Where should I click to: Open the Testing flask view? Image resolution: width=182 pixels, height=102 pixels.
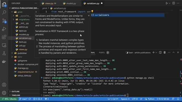(x=4, y=54)
